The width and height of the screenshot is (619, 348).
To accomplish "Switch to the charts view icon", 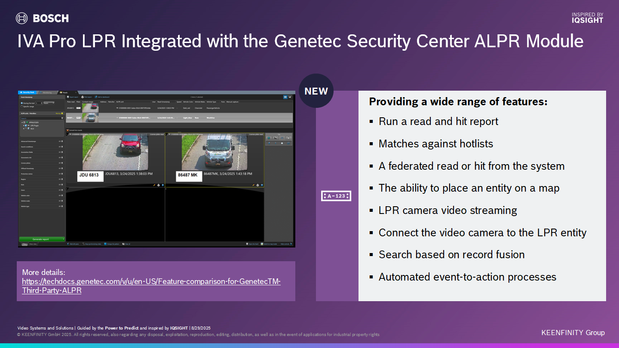I will (290, 97).
